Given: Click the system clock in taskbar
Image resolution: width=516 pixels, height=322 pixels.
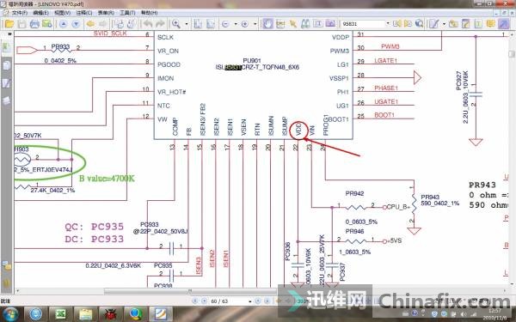Looking at the screenshot, I should [495, 314].
